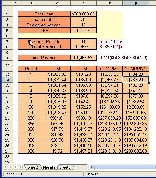The image size is (156, 178).
Task: Select the selected cell showing $269.29
Action: tap(136, 80)
